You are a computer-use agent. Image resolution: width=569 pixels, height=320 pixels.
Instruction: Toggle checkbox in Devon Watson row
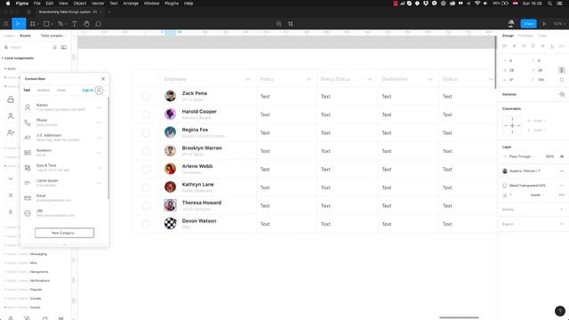(146, 224)
